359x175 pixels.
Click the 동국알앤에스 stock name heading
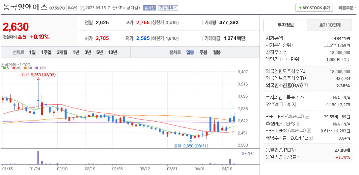point(25,7)
